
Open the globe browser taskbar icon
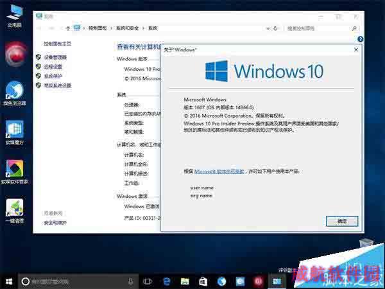(221, 281)
